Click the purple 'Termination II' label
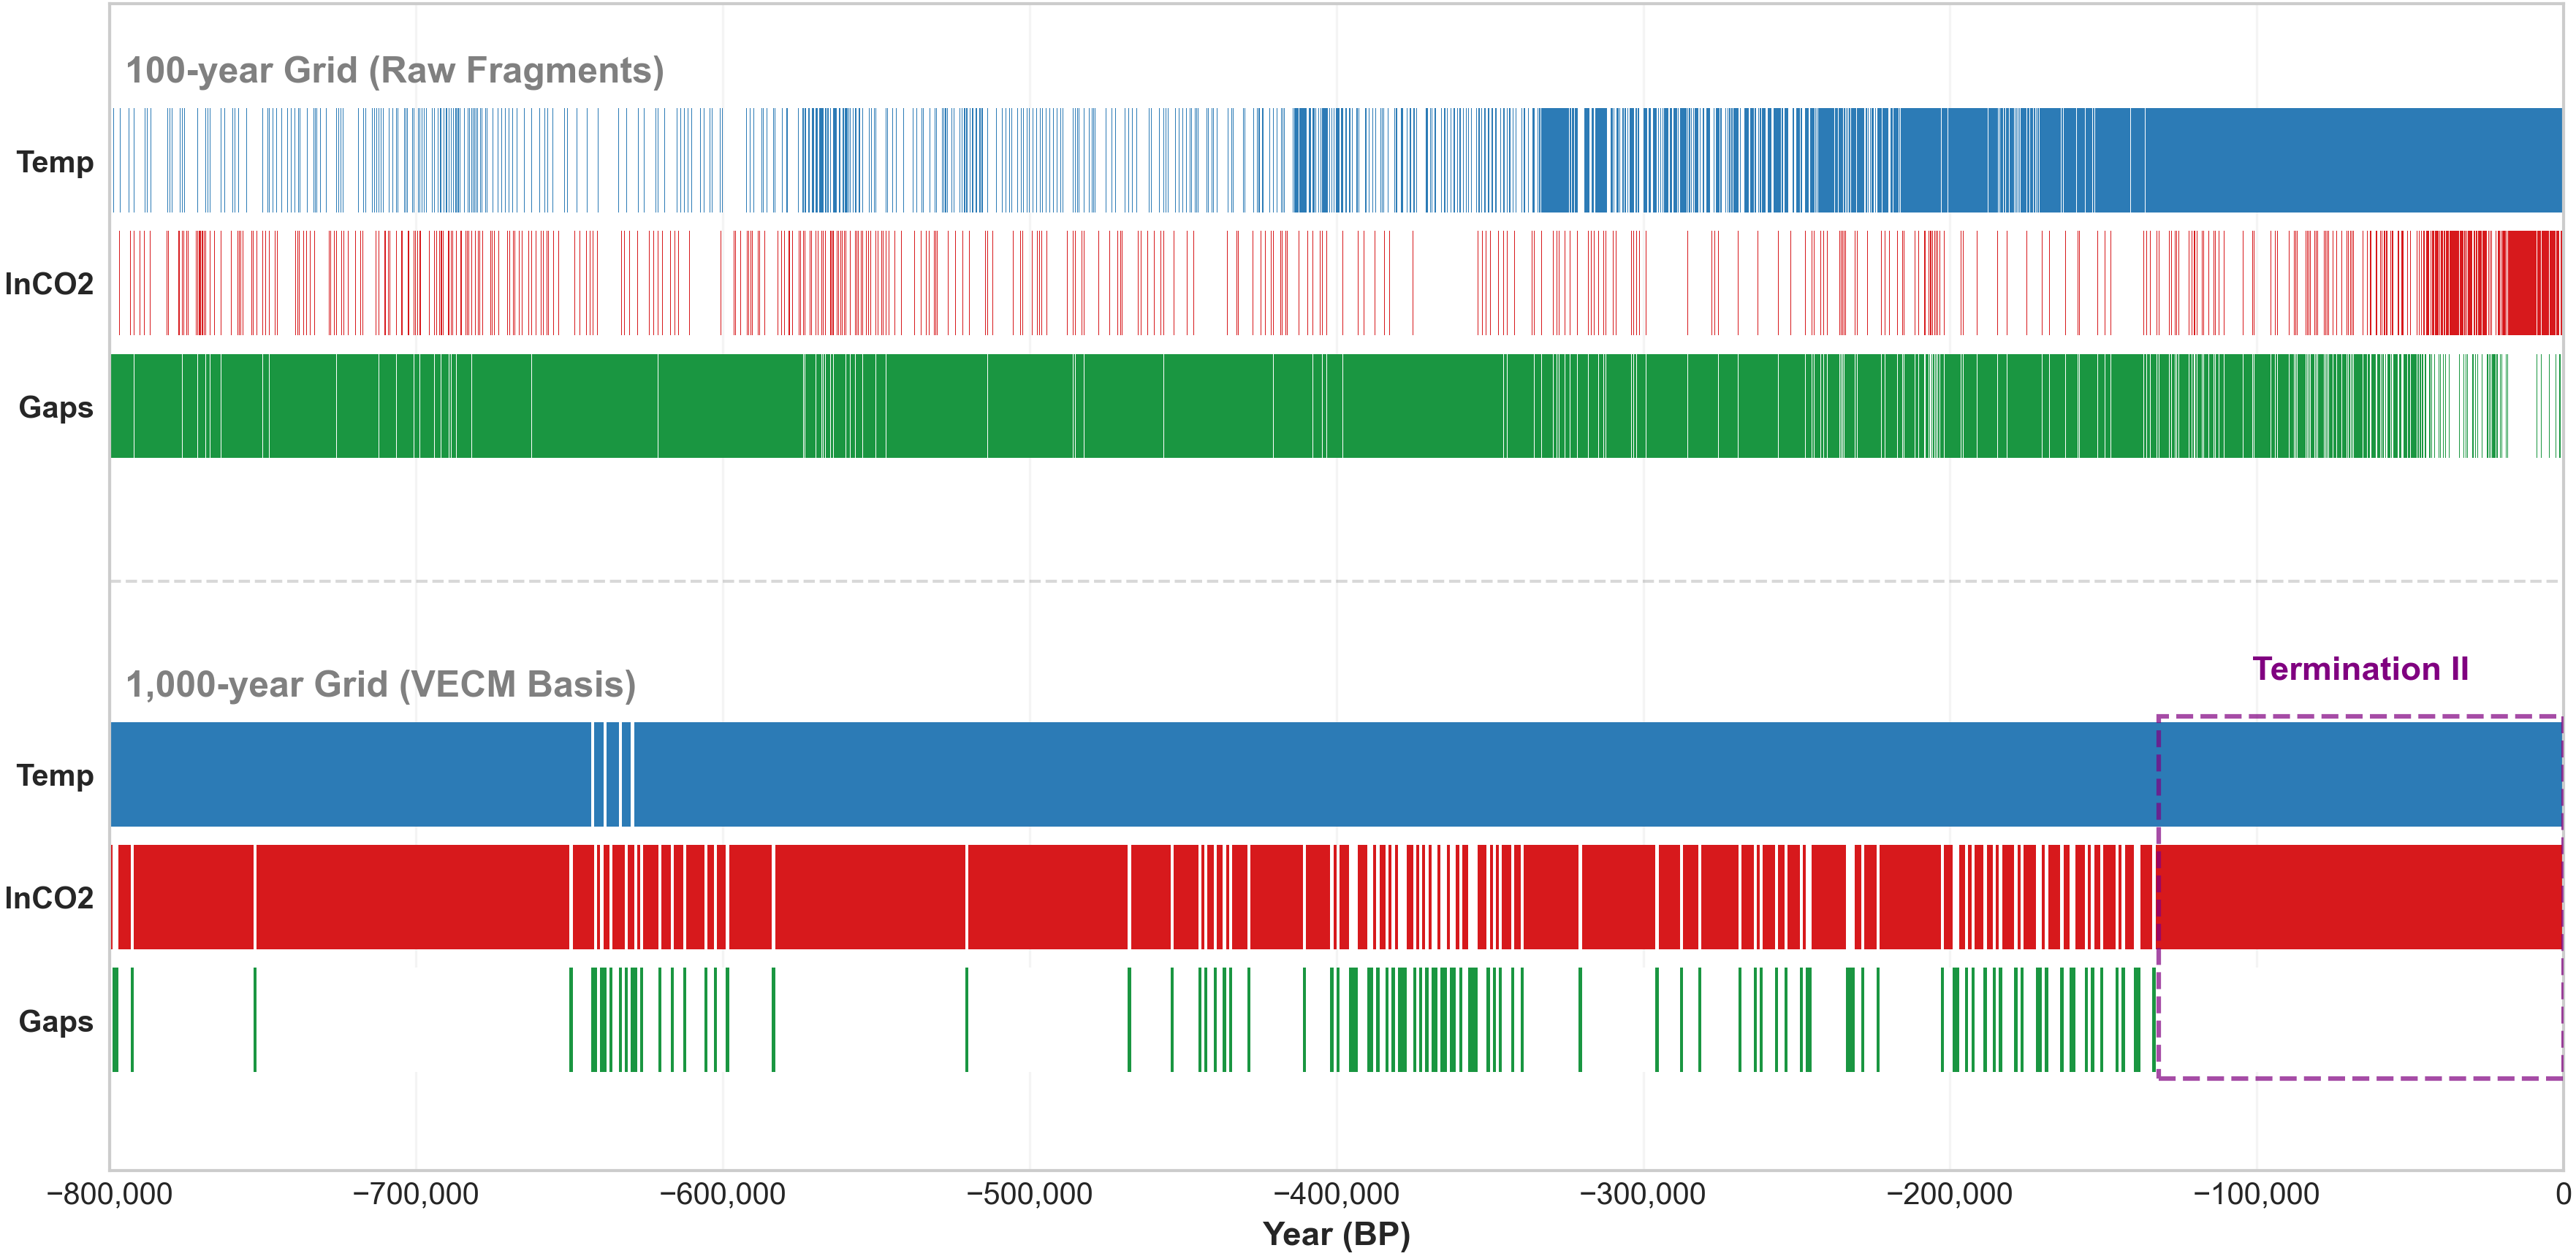Image resolution: width=2576 pixels, height=1256 pixels. point(2360,668)
